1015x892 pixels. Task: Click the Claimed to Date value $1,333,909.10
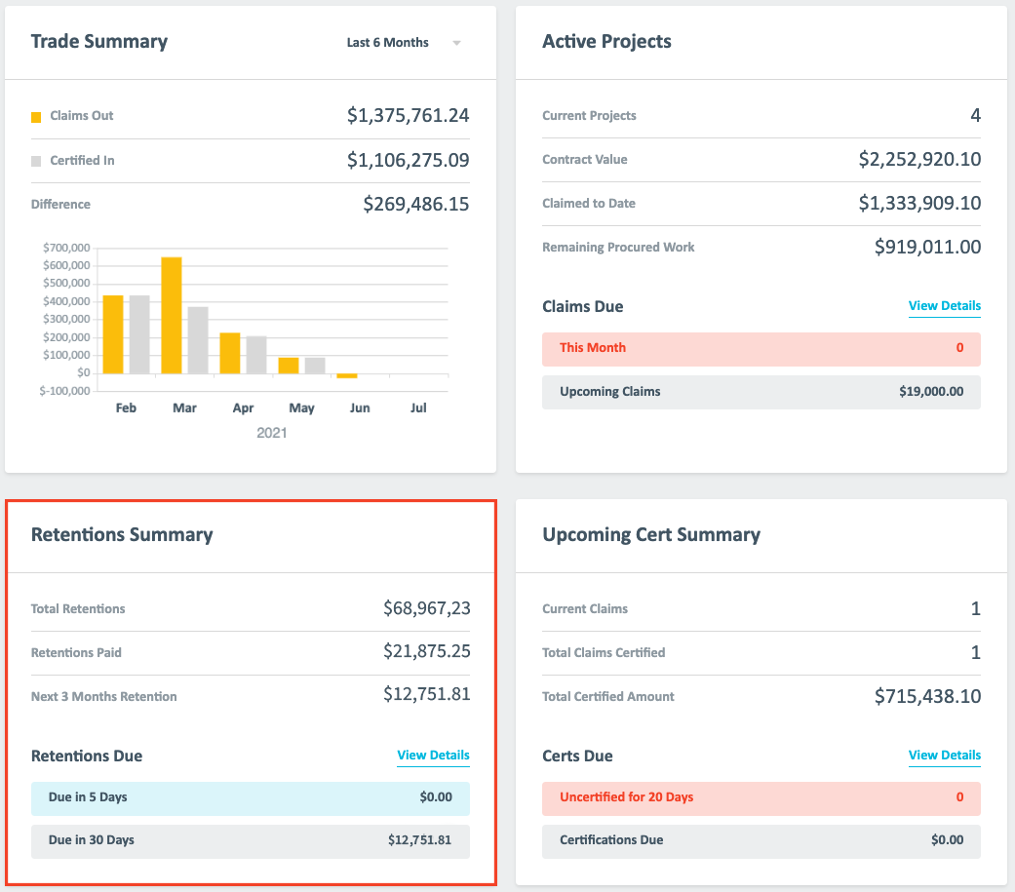click(x=919, y=203)
